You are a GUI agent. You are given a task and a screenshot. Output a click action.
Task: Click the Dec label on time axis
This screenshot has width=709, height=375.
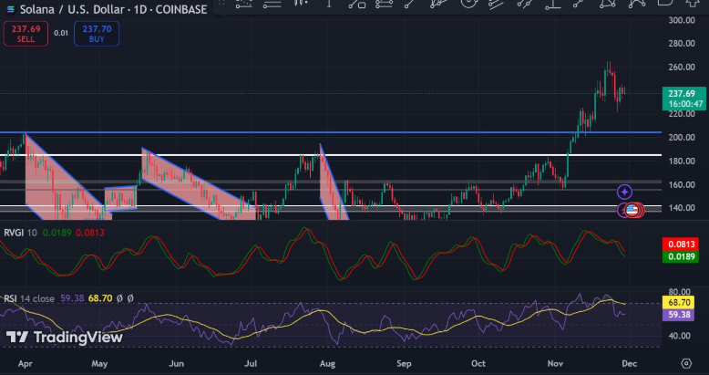630,364
